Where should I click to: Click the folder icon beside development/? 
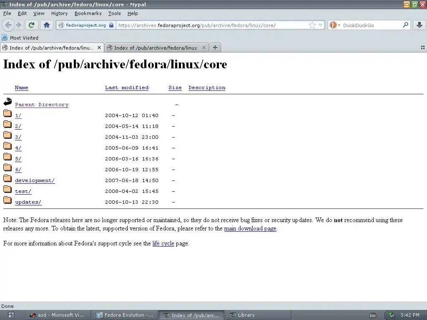(x=8, y=178)
